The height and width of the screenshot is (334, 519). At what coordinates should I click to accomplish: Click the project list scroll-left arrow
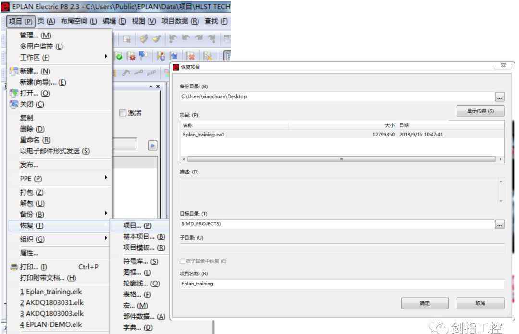(184, 159)
